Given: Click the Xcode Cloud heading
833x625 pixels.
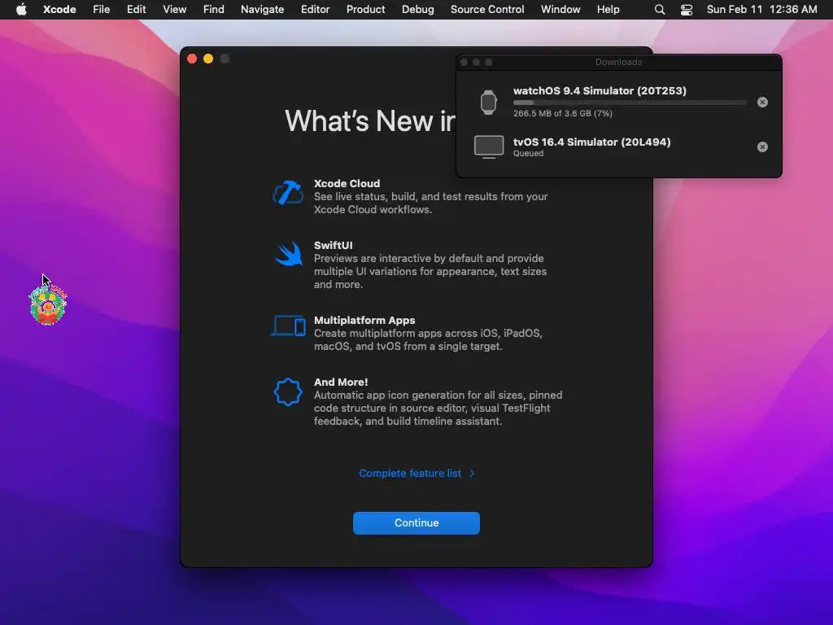Looking at the screenshot, I should (x=347, y=183).
